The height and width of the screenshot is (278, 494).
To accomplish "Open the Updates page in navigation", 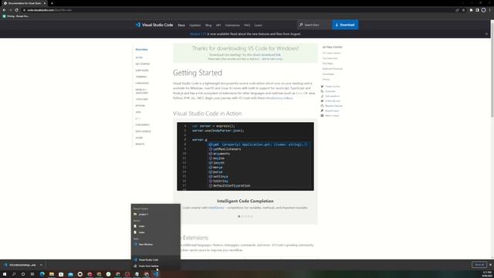I will point(195,25).
